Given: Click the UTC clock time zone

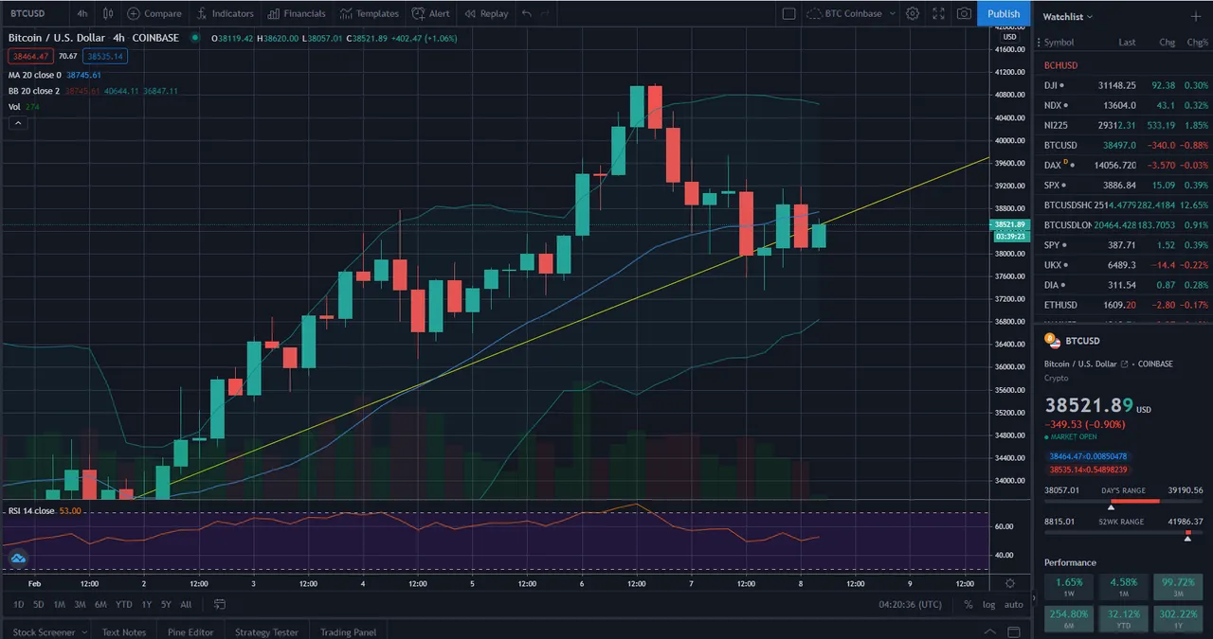Looking at the screenshot, I should [910, 604].
